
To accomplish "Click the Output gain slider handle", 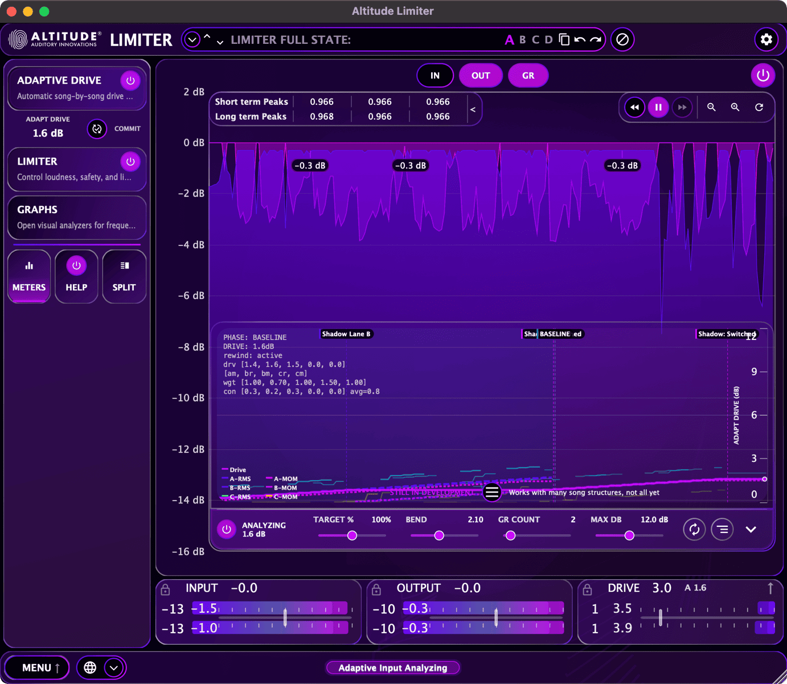I will tap(496, 617).
